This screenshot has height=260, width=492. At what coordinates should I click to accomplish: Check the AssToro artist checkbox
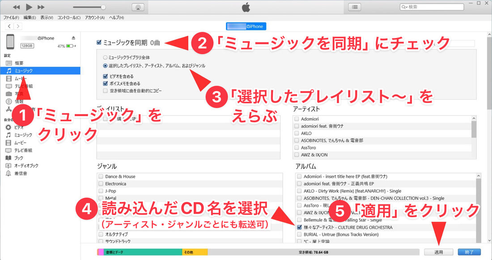coord(297,148)
